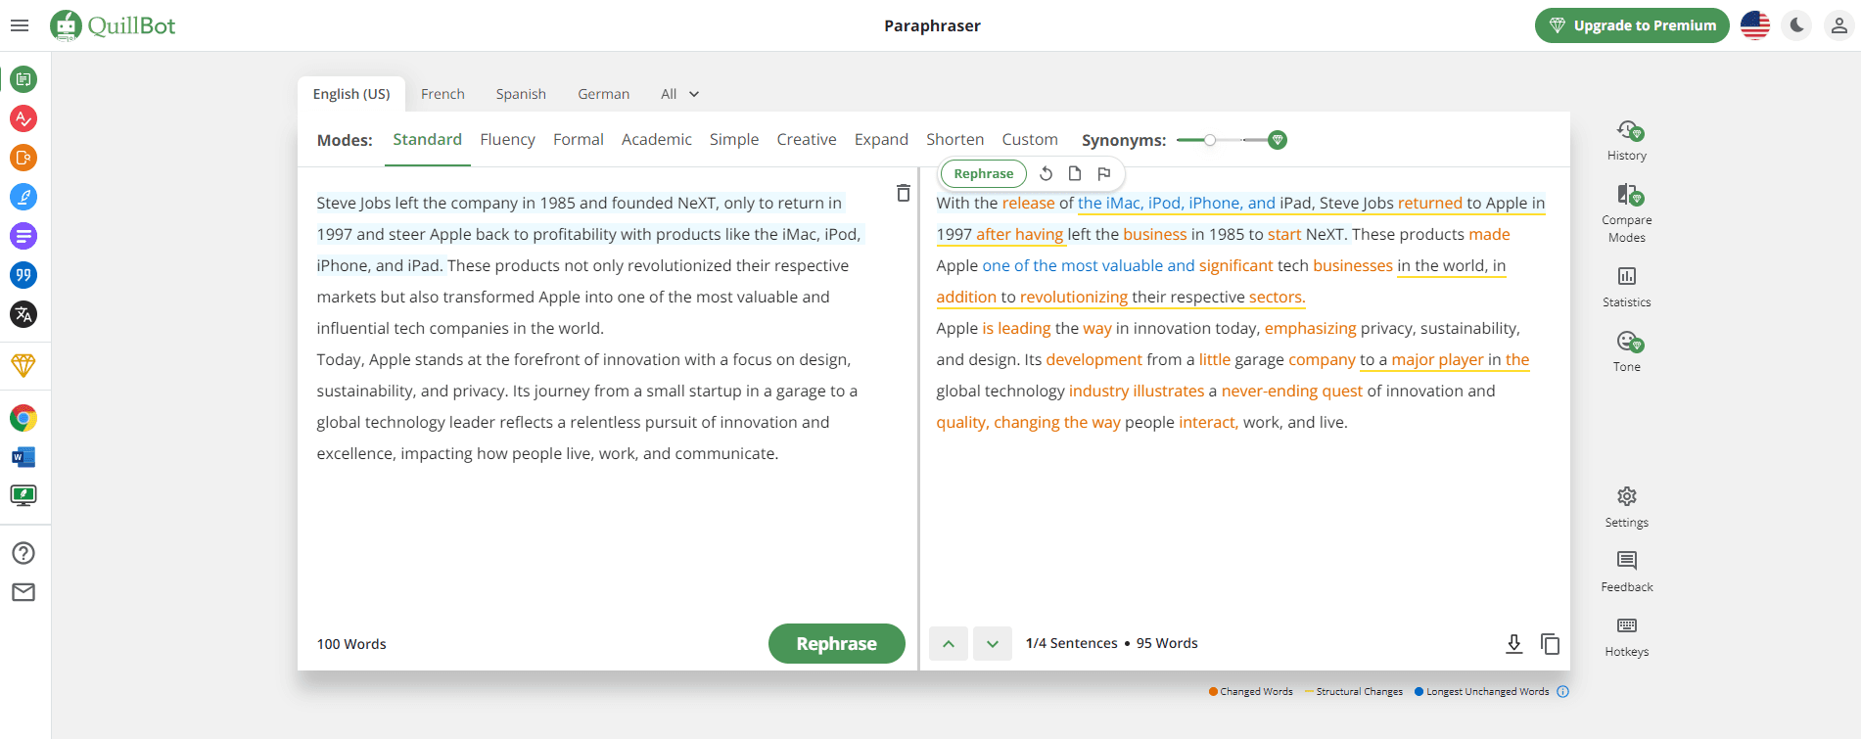The width and height of the screenshot is (1861, 739).
Task: Expand the All languages dropdown
Action: click(679, 94)
